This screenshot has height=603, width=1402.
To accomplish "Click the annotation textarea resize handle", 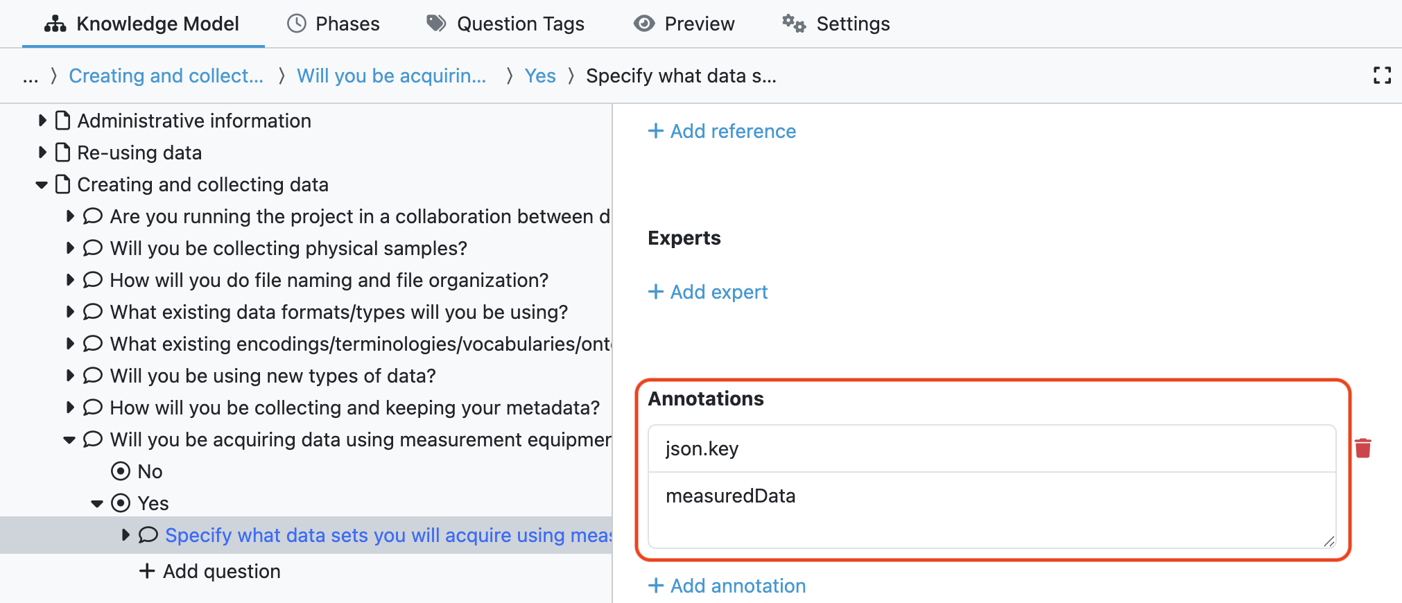I will pyautogui.click(x=1329, y=541).
